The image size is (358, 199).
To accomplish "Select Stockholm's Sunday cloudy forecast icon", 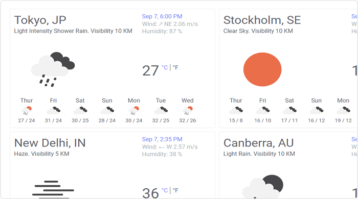I will click(x=316, y=110).
